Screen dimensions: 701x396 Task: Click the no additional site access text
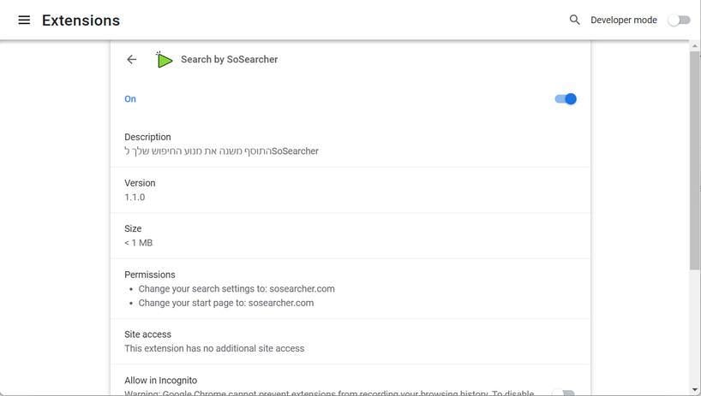coord(214,349)
